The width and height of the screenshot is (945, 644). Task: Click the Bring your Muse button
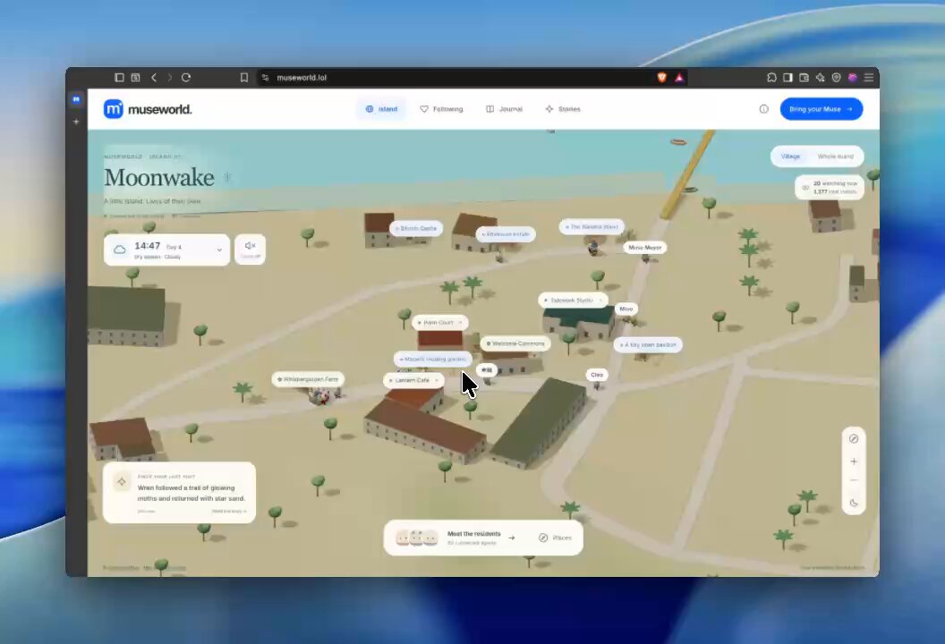tap(822, 109)
